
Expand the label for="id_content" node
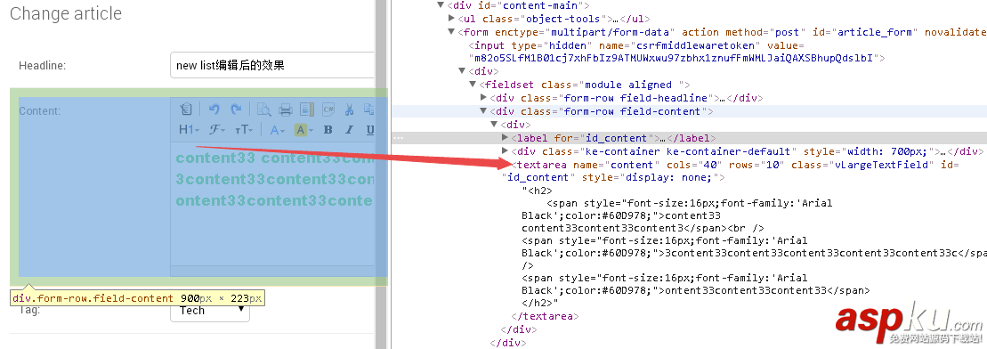coord(505,138)
